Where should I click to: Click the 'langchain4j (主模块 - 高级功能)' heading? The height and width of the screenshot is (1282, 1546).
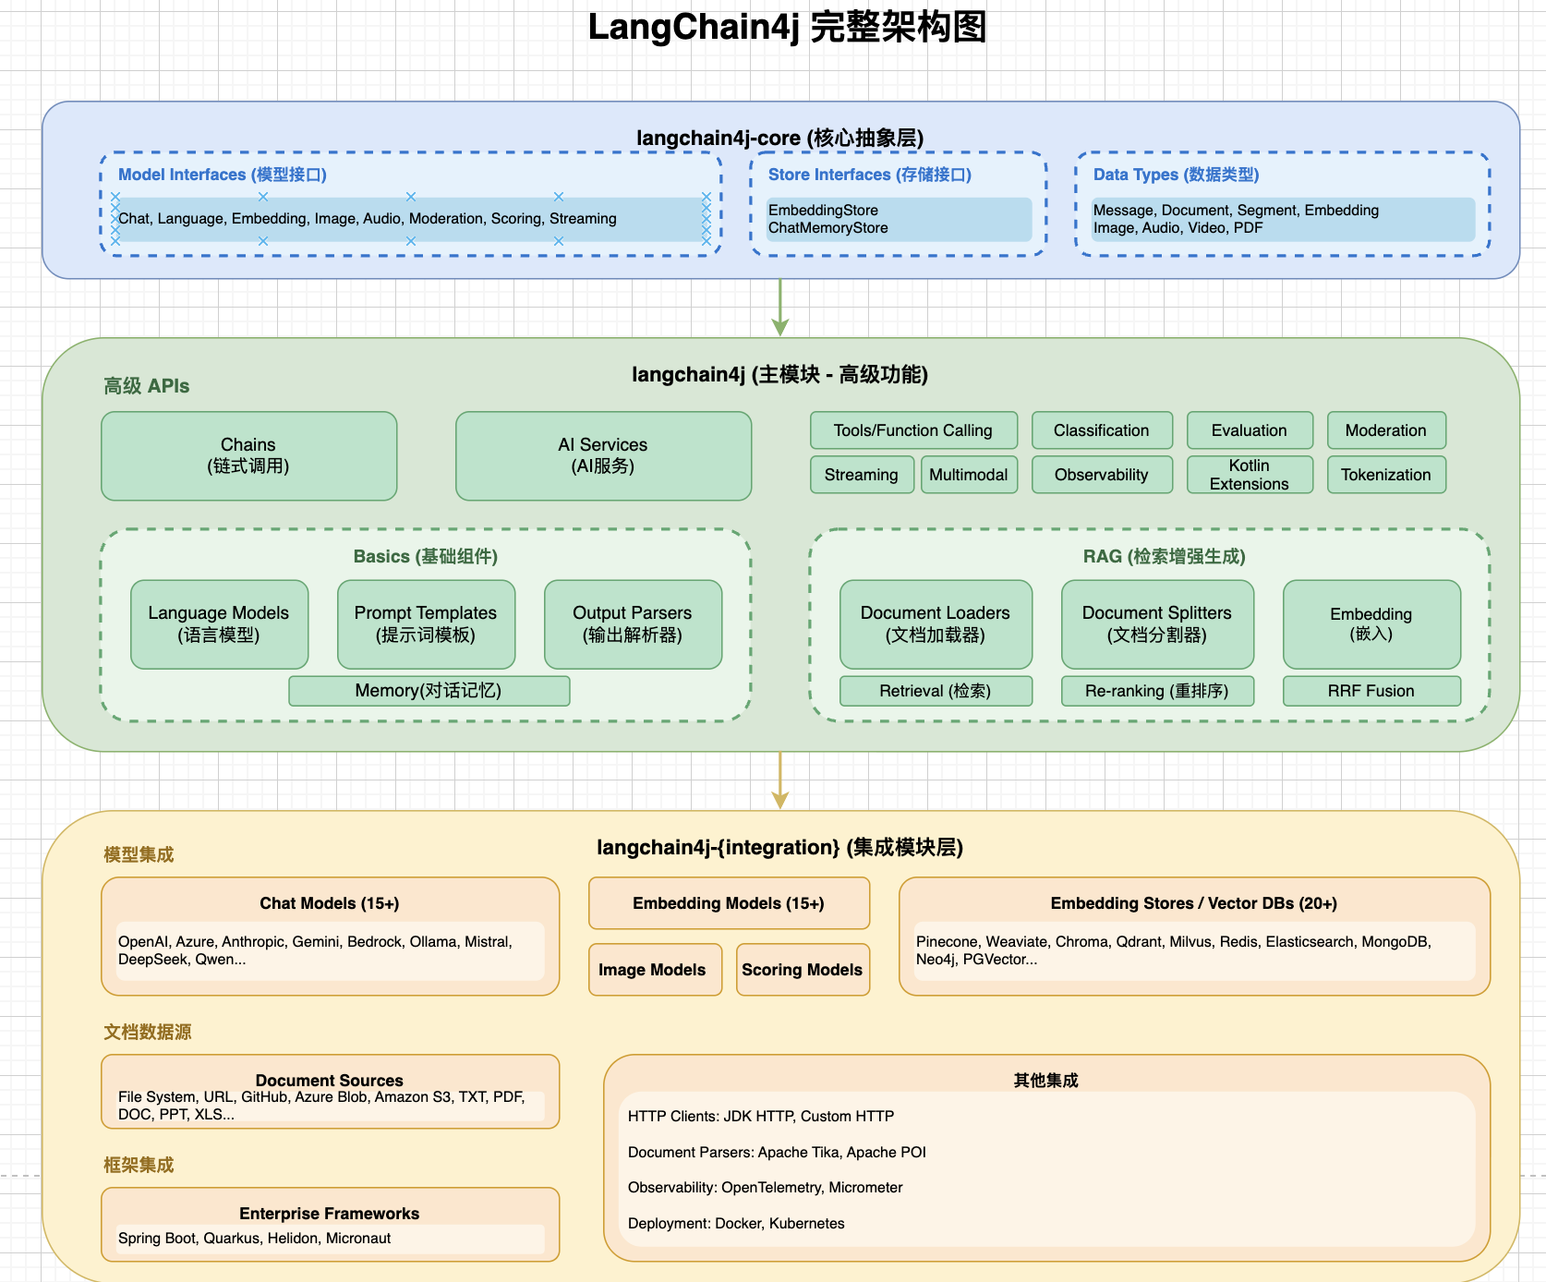pyautogui.click(x=780, y=374)
